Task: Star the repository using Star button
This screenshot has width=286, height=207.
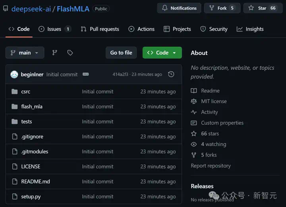Action: 263,8
